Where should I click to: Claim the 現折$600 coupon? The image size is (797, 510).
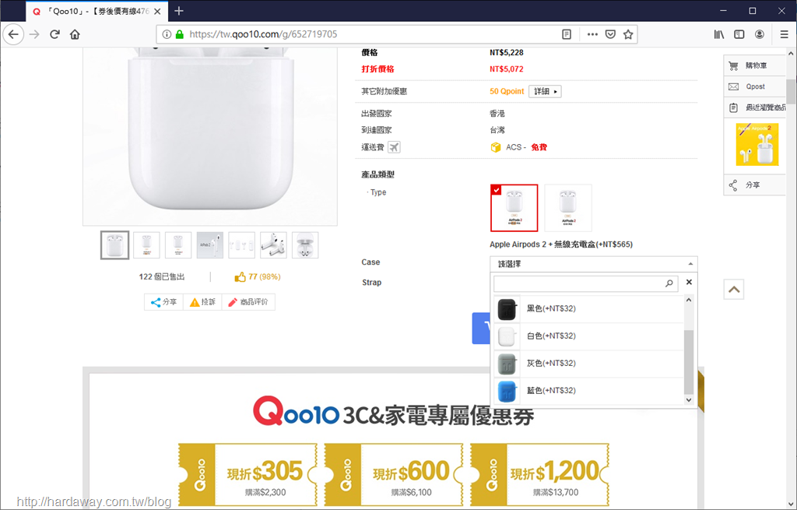394,474
